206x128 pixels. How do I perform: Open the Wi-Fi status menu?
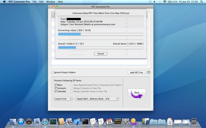165,2
